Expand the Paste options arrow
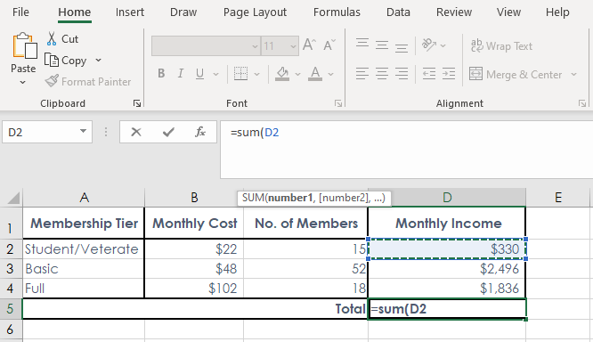Screen dimensions: 593x342 coord(22,82)
